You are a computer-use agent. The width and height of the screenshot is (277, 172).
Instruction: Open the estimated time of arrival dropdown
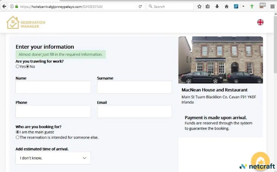[x=53, y=158]
